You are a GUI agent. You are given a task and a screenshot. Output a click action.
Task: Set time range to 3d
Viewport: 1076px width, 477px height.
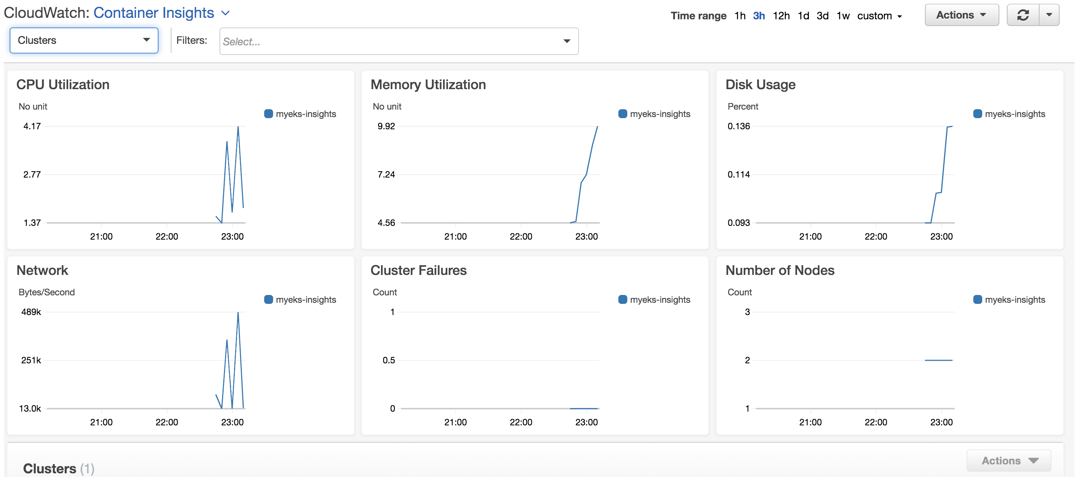[x=823, y=16]
